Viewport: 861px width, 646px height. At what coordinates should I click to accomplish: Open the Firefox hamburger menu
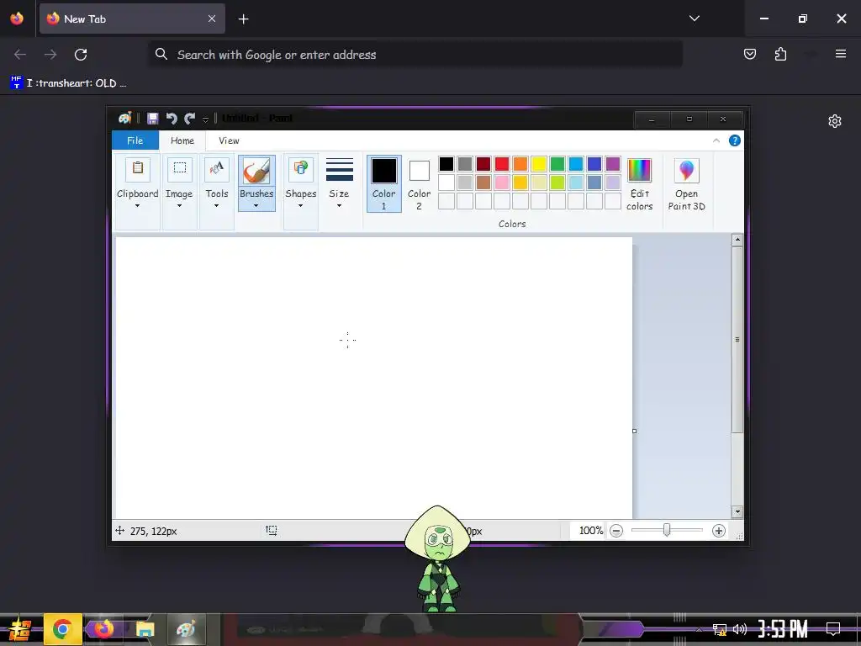point(841,54)
